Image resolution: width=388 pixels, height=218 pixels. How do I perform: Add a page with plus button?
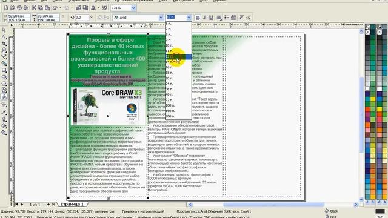click(x=22, y=205)
